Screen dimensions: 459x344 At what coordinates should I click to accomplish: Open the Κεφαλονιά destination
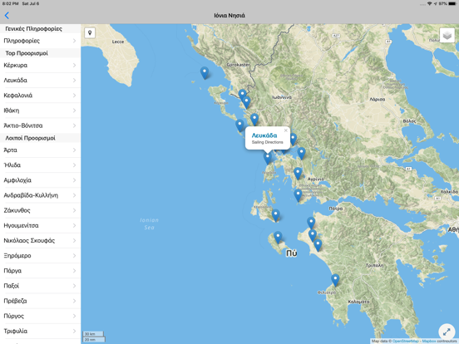tap(40, 96)
